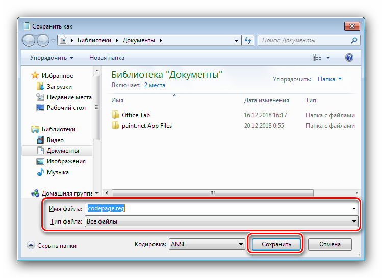Click Новая папка in the toolbar
Image resolution: width=382 pixels, height=278 pixels.
[107, 58]
